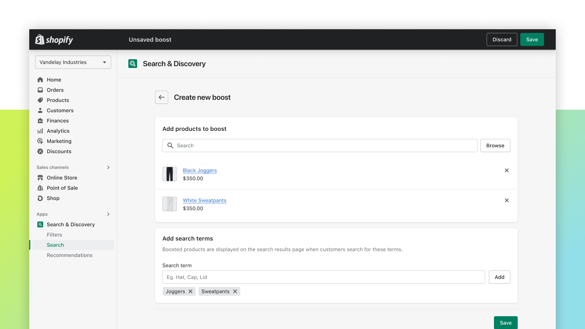The height and width of the screenshot is (329, 585).
Task: Open the Vandelay Industries store dropdown
Action: point(73,62)
